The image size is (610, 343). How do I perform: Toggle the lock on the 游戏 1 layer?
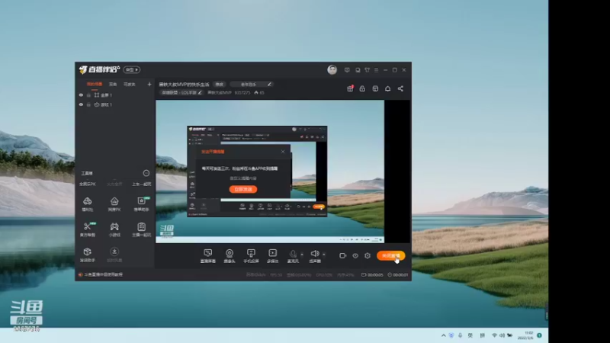tap(88, 104)
